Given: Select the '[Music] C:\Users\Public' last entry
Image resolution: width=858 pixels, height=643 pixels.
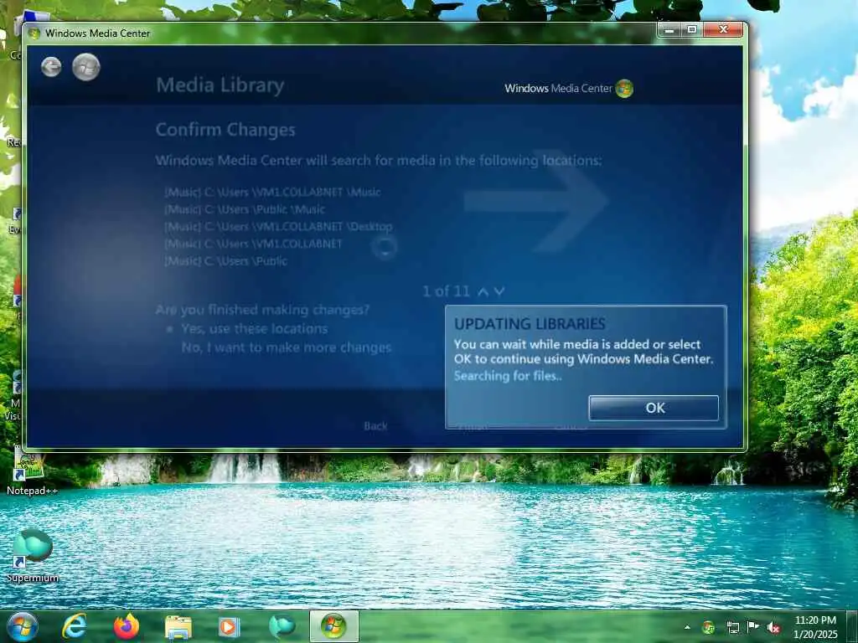Looking at the screenshot, I should (226, 261).
